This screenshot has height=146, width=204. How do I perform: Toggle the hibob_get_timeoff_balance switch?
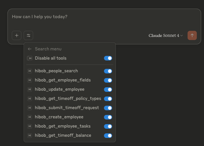pos(108,136)
